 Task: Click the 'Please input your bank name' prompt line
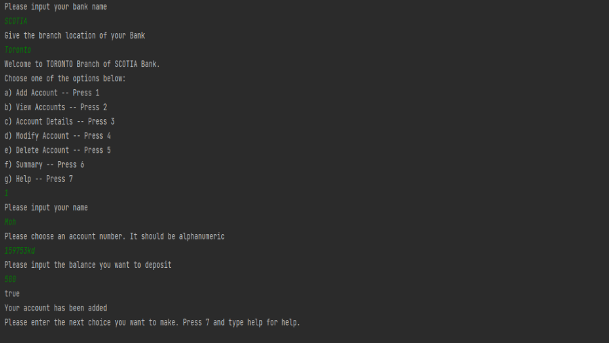coord(55,7)
